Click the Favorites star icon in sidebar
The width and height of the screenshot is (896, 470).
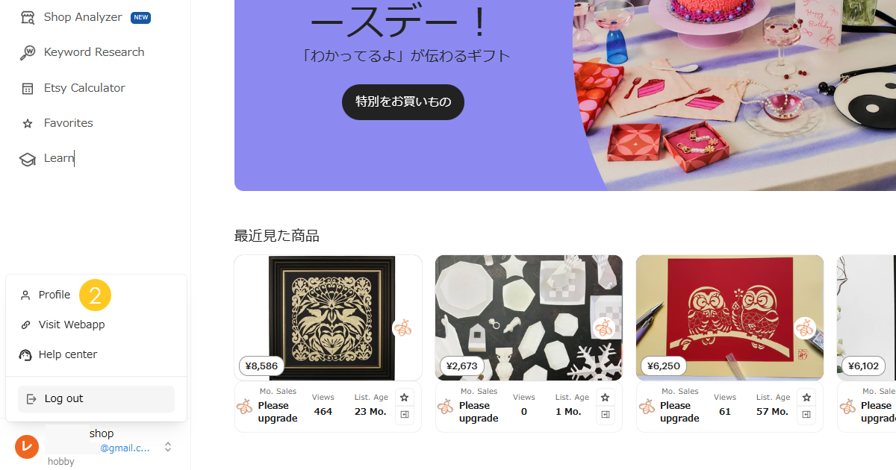pyautogui.click(x=28, y=124)
